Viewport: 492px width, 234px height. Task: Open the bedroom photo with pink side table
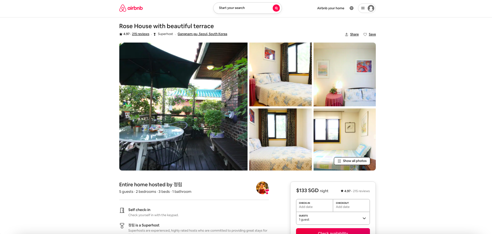pyautogui.click(x=345, y=74)
